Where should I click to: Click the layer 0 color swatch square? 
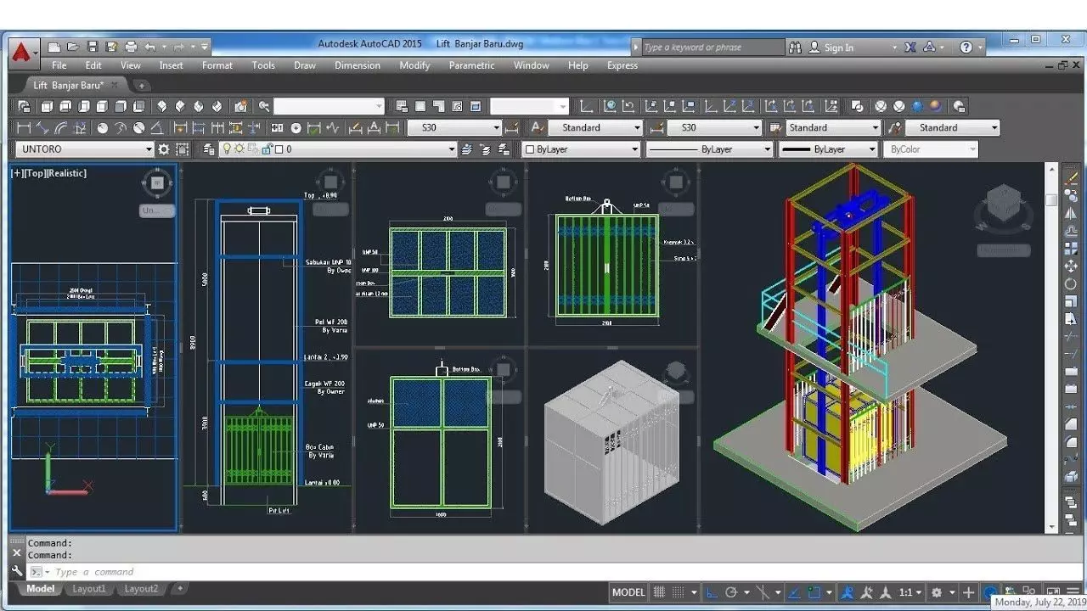(279, 149)
